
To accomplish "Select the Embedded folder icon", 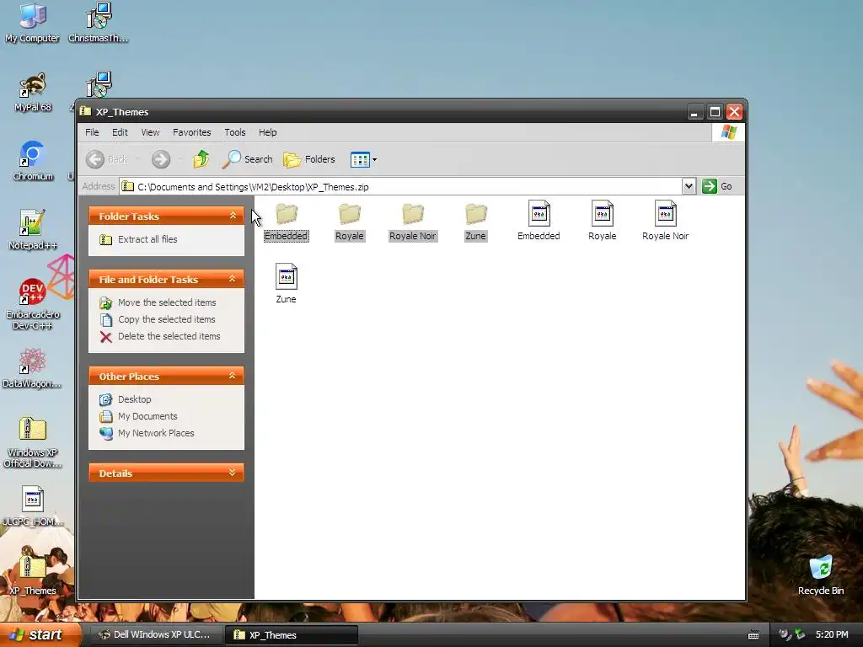I will coord(287,214).
